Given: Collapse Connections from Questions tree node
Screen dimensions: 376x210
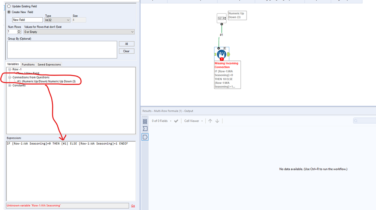Looking at the screenshot, I should (10, 77).
